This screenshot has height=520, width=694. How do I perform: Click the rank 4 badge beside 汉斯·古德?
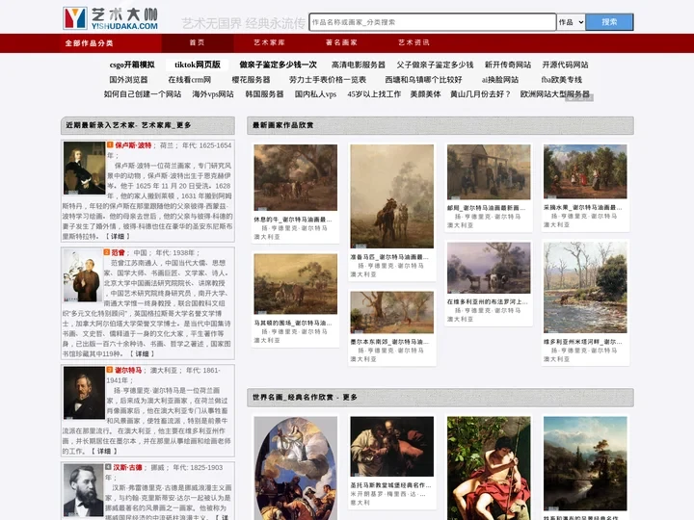(x=108, y=466)
